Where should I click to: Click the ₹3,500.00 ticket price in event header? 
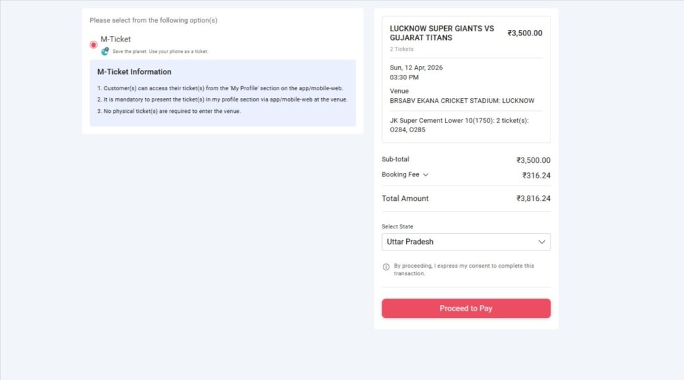coord(524,33)
